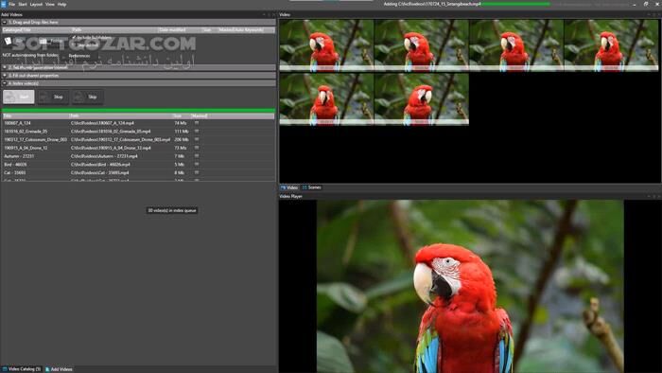Open the View menu
The width and height of the screenshot is (662, 373).
pyautogui.click(x=50, y=4)
